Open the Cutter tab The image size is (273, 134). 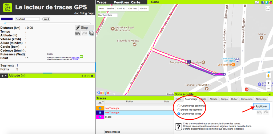point(234,99)
